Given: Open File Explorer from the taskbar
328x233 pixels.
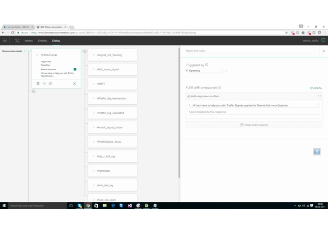Looking at the screenshot, I should click(105, 206).
